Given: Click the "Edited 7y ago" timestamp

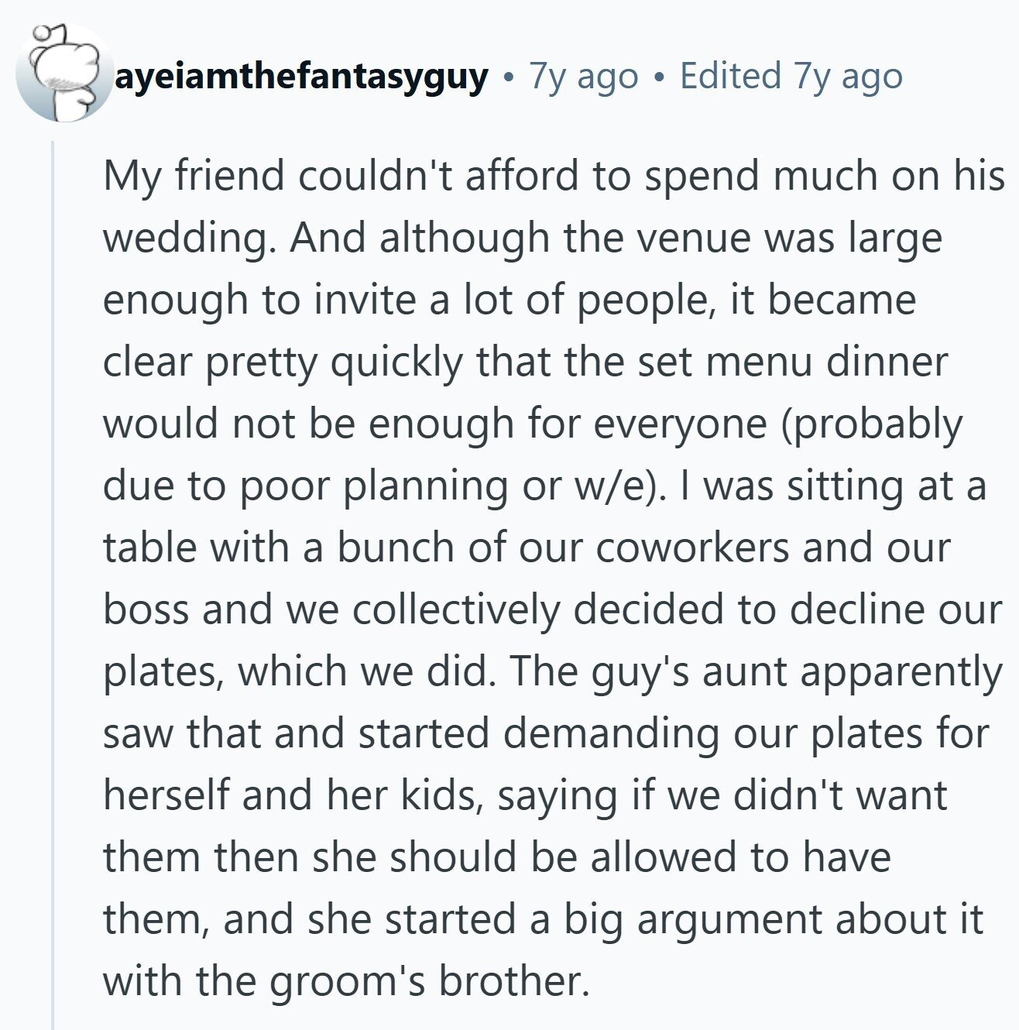Looking at the screenshot, I should (791, 77).
